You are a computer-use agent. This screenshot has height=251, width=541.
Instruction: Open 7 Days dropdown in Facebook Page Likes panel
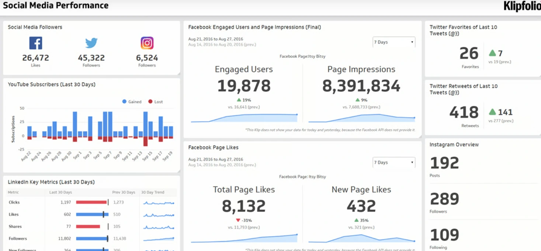click(393, 163)
